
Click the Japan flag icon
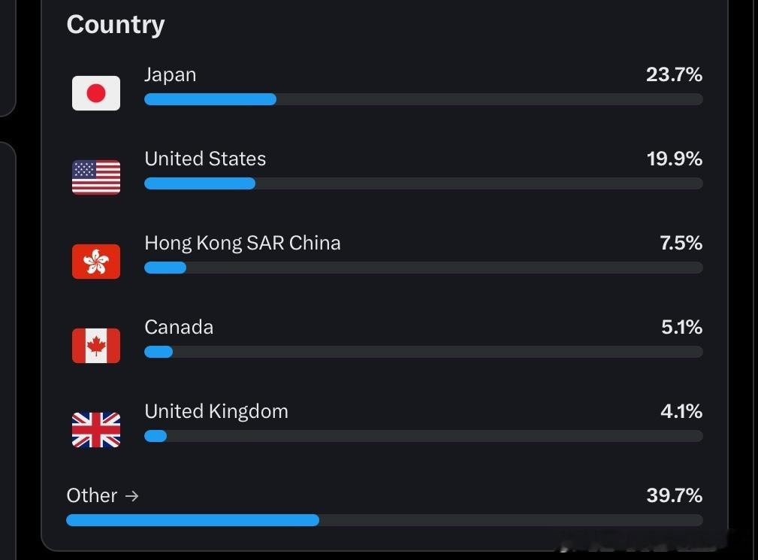click(x=96, y=93)
